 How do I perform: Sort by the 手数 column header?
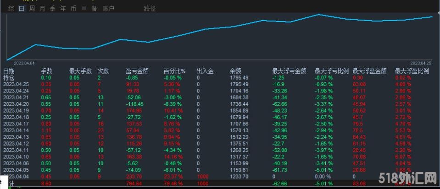pos(47,71)
